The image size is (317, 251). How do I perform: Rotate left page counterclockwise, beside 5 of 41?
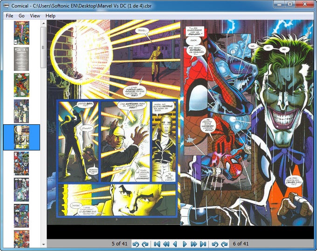[x=136, y=244]
